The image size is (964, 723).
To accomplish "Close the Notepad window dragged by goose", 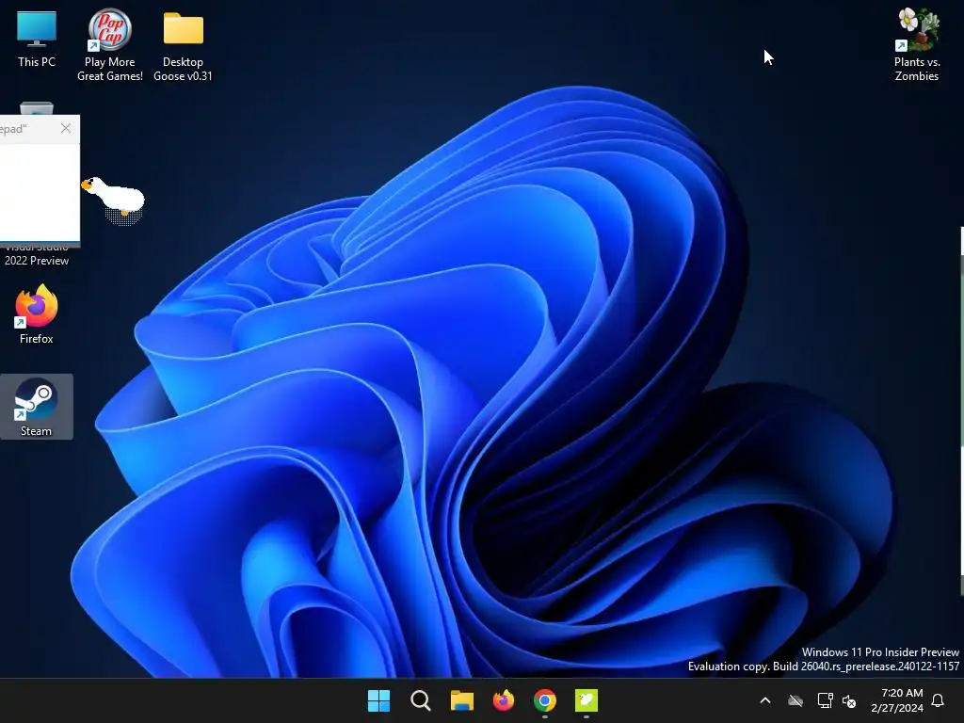I will tap(66, 128).
